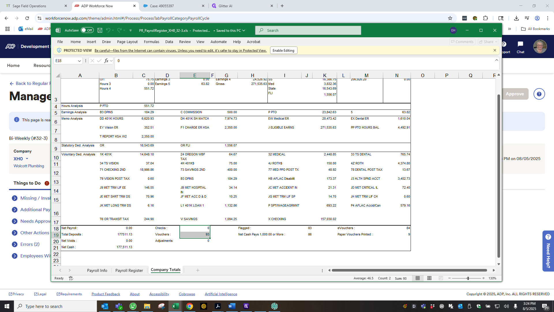Click the Enable Editing button
The width and height of the screenshot is (554, 312).
coord(283,51)
